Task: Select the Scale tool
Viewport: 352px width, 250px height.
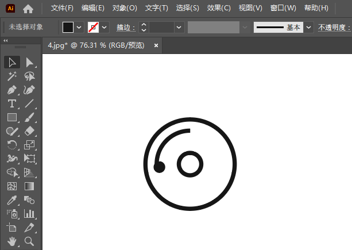Action: click(x=29, y=145)
